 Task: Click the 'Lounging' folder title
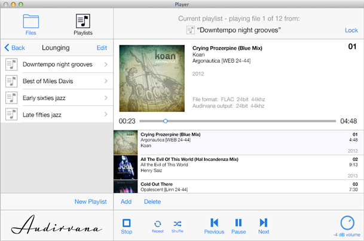pos(56,48)
